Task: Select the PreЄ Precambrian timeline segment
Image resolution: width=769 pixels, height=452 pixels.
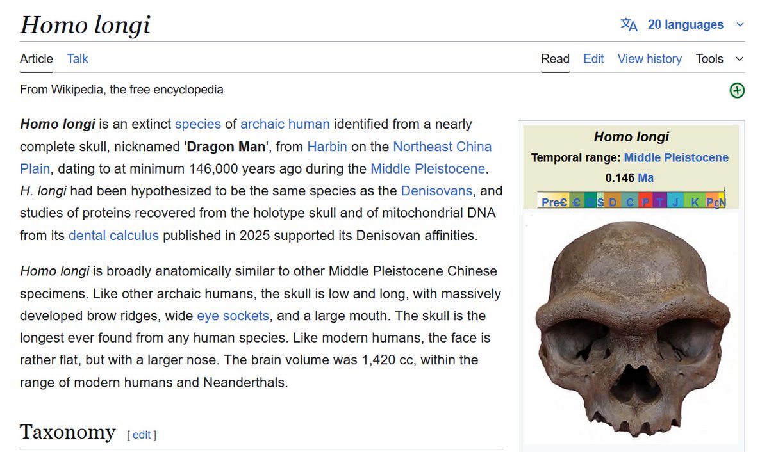Action: 553,200
